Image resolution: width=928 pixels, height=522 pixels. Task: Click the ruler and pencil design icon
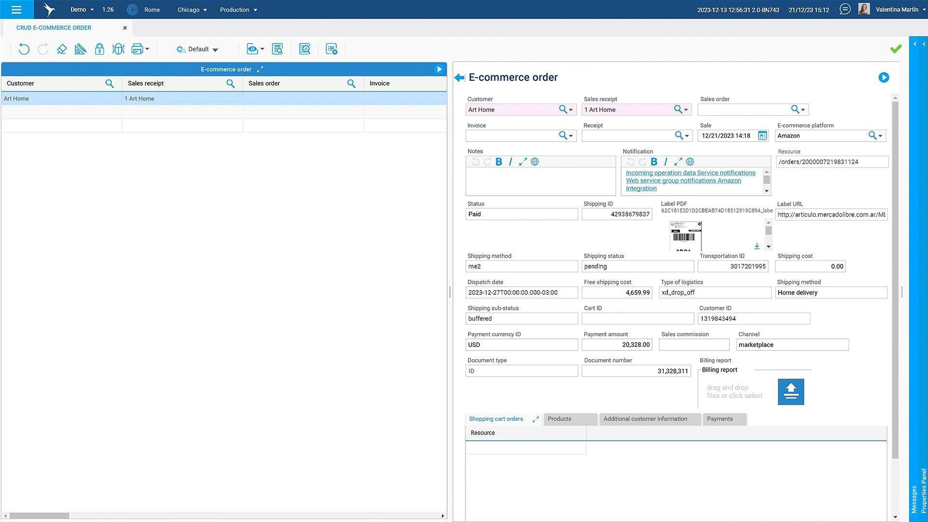point(80,49)
